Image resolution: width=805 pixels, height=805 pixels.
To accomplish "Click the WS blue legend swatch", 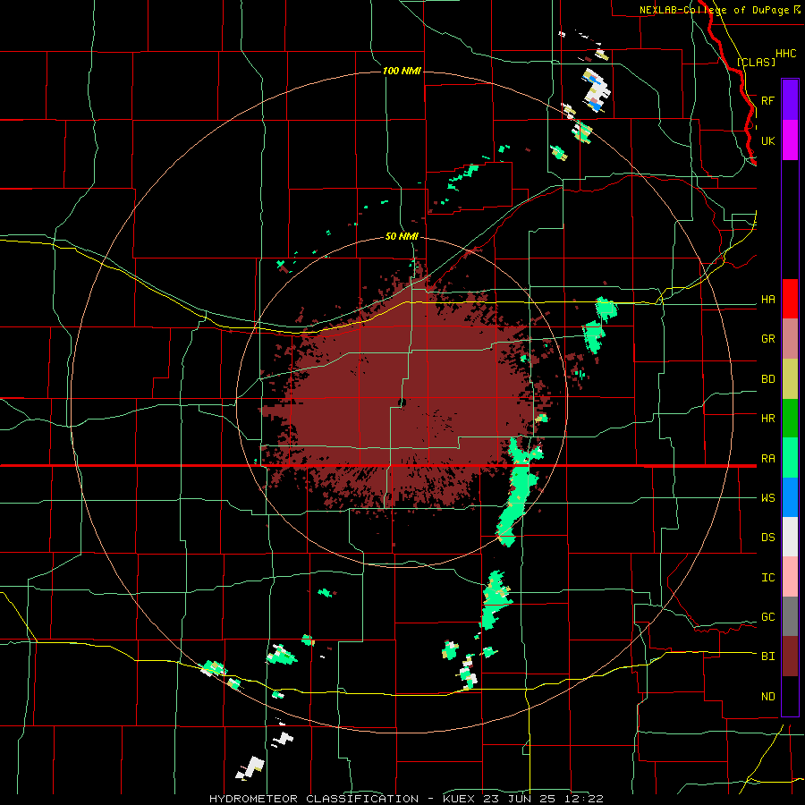I will (790, 497).
